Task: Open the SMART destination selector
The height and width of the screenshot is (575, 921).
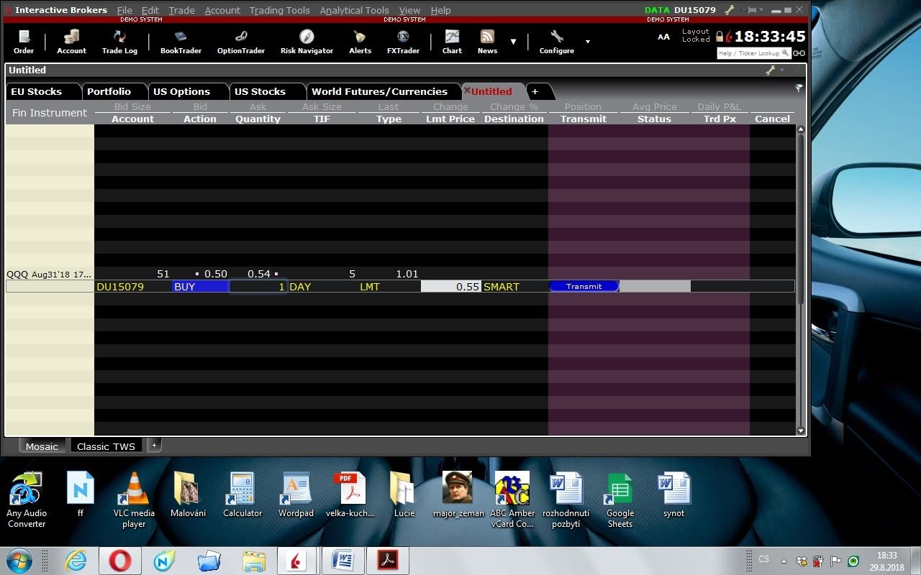Action: coord(514,286)
